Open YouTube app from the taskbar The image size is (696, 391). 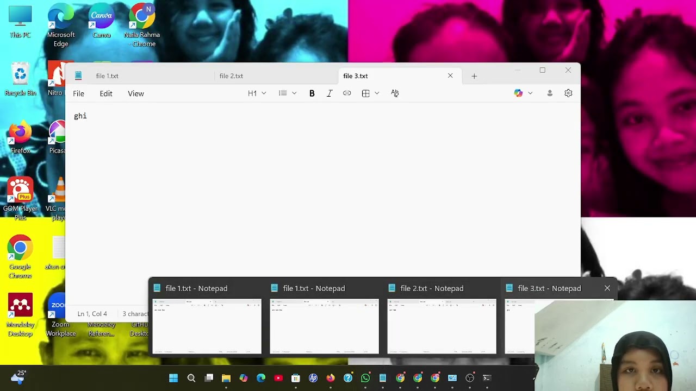pyautogui.click(x=278, y=378)
